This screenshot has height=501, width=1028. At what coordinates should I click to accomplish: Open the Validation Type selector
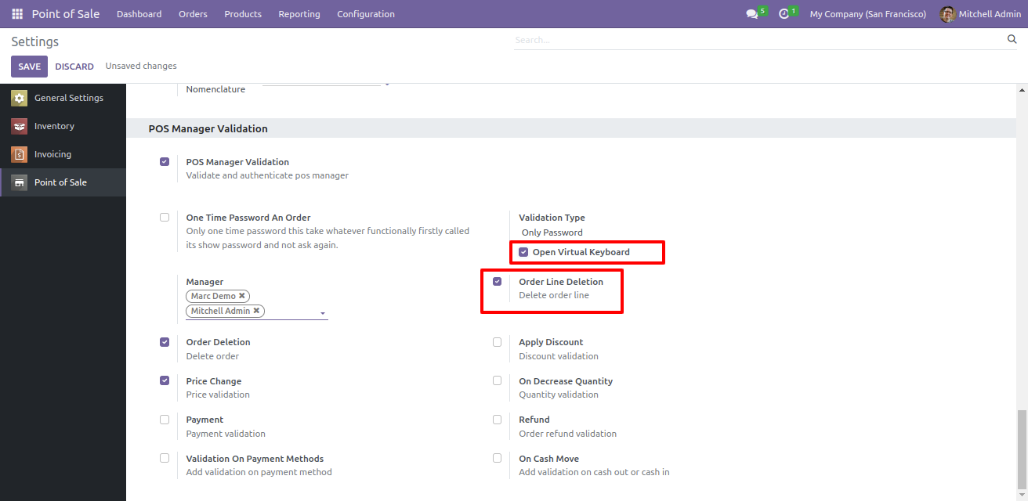[552, 232]
